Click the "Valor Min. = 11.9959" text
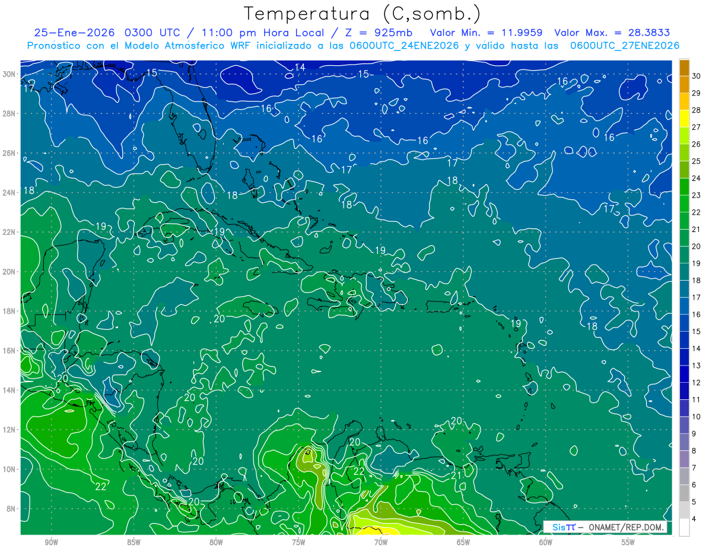Image resolution: width=712 pixels, height=550 pixels. point(486,33)
